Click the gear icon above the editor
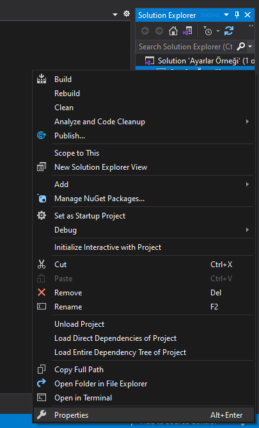Image resolution: width=259 pixels, height=428 pixels. [x=127, y=13]
